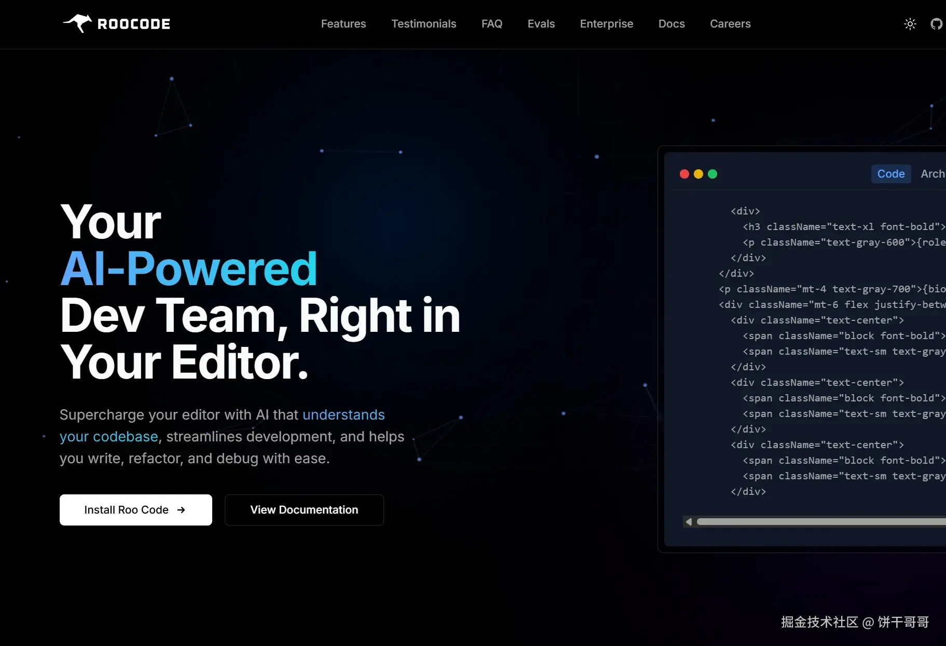
Task: Click code line '<p className="text-gray-600">{role'
Action: [x=844, y=242]
